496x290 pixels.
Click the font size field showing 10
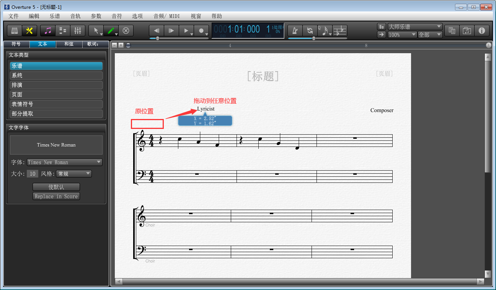[33, 174]
